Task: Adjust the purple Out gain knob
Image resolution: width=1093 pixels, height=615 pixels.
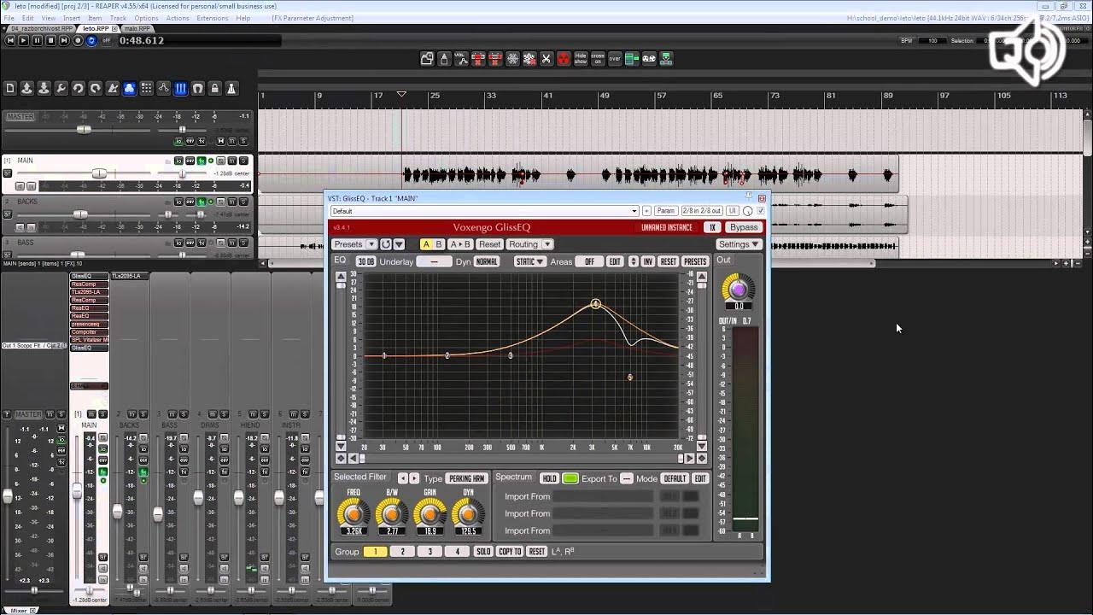Action: (x=738, y=289)
